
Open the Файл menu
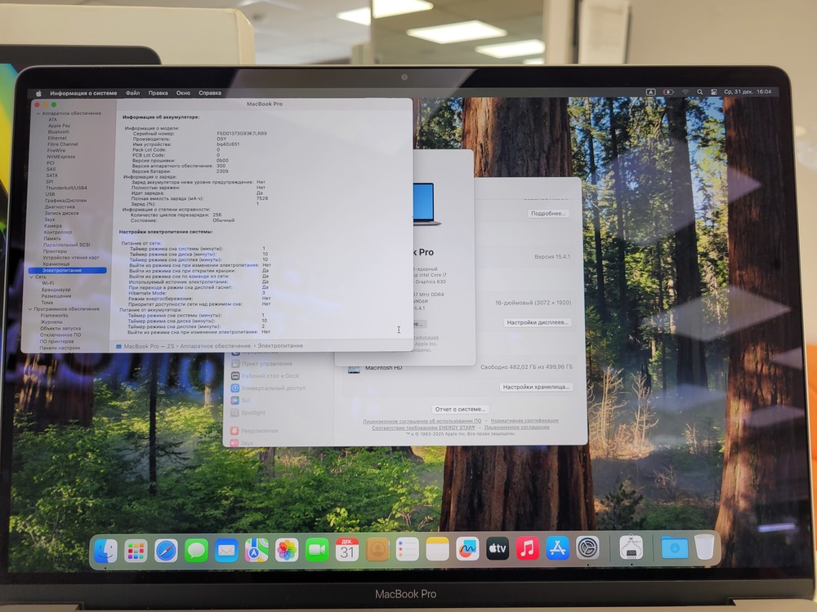pyautogui.click(x=132, y=93)
